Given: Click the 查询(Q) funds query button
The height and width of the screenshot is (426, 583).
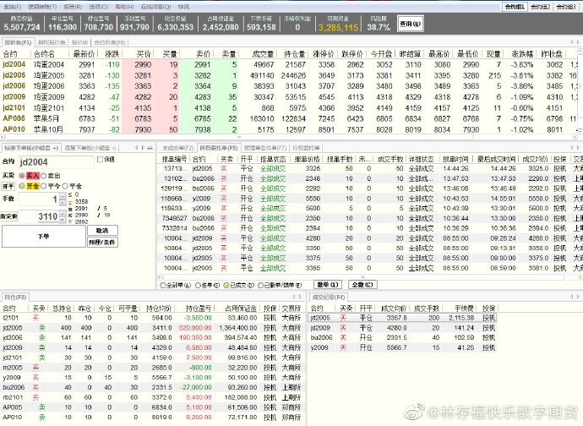Looking at the screenshot, I should point(410,24).
